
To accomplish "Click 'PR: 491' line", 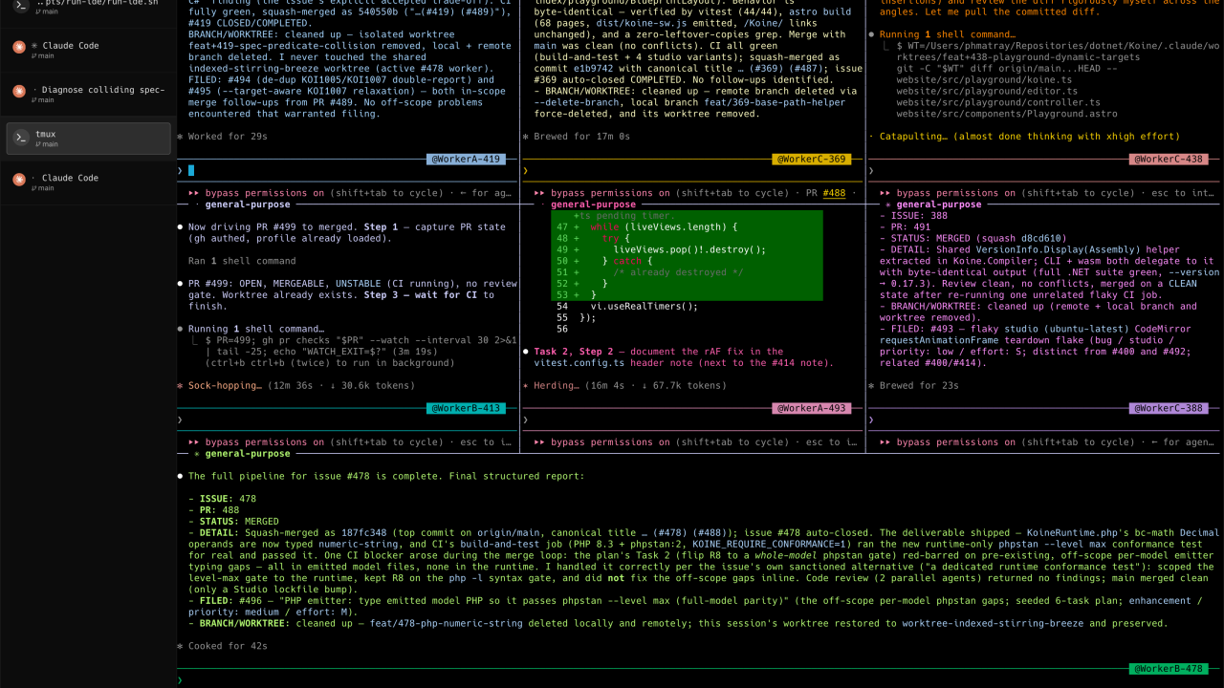I will [x=905, y=227].
